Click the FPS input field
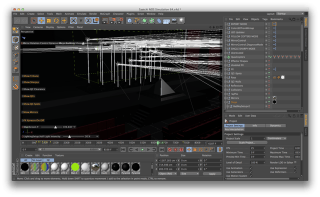320x197 pixels. (x=257, y=148)
